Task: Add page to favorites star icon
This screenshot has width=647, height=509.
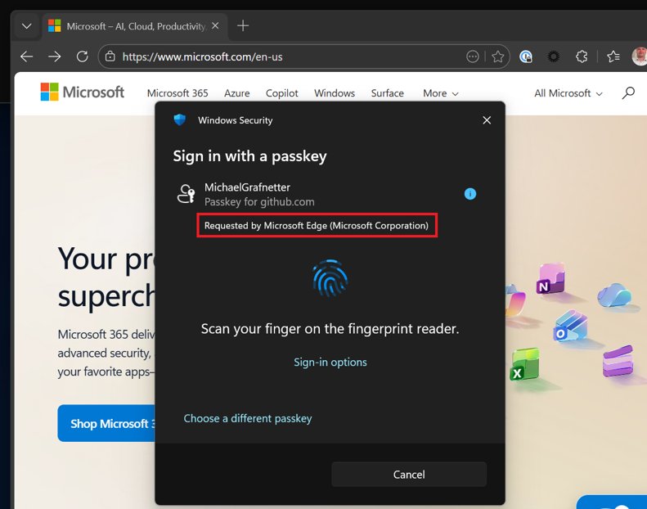Action: coord(498,56)
